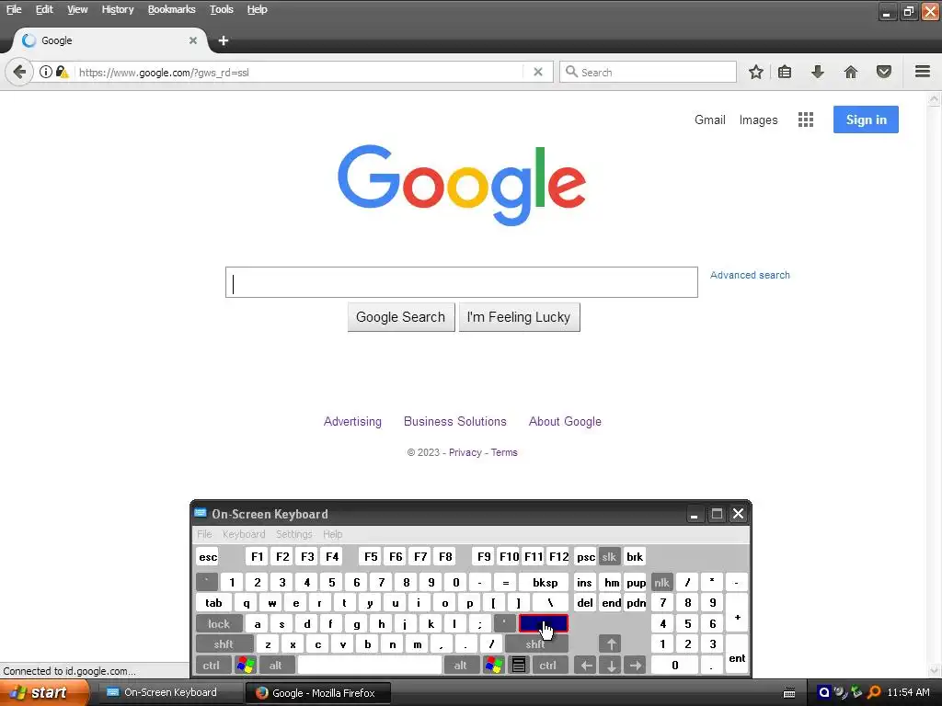Toggle the caps lock key on keyboard

(x=219, y=624)
